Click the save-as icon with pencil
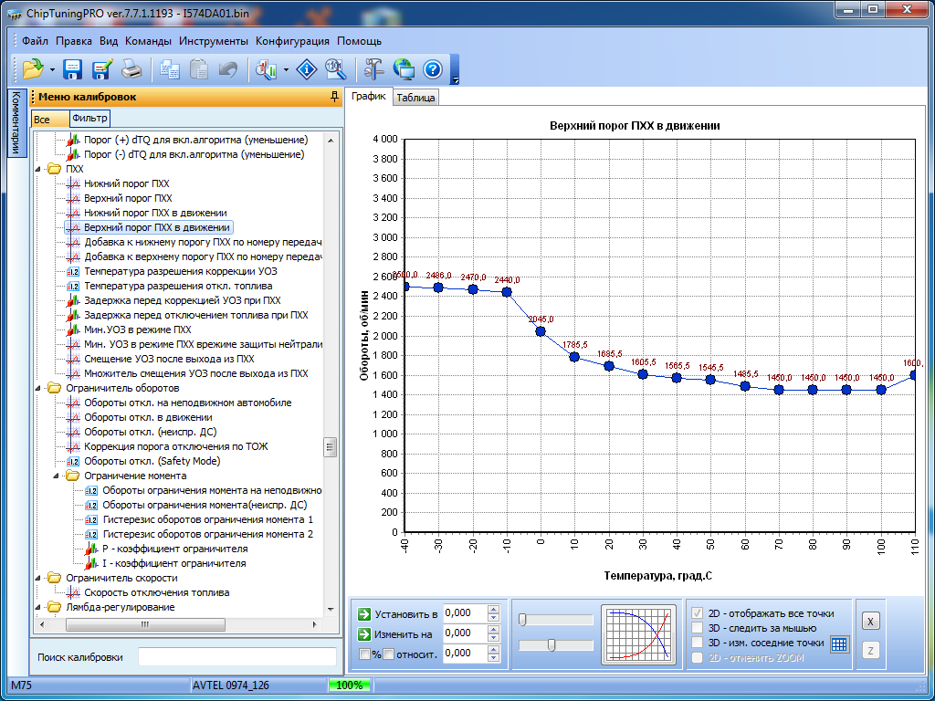The image size is (935, 701). [101, 68]
